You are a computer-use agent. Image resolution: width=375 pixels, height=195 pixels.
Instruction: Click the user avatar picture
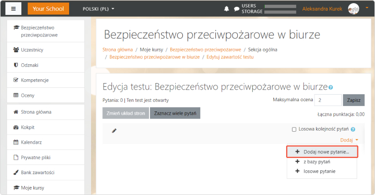[354, 9]
